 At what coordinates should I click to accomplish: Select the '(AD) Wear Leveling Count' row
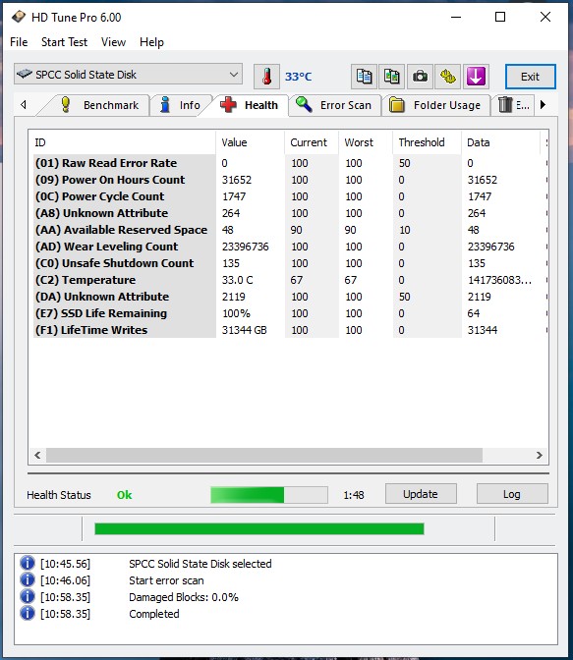289,247
